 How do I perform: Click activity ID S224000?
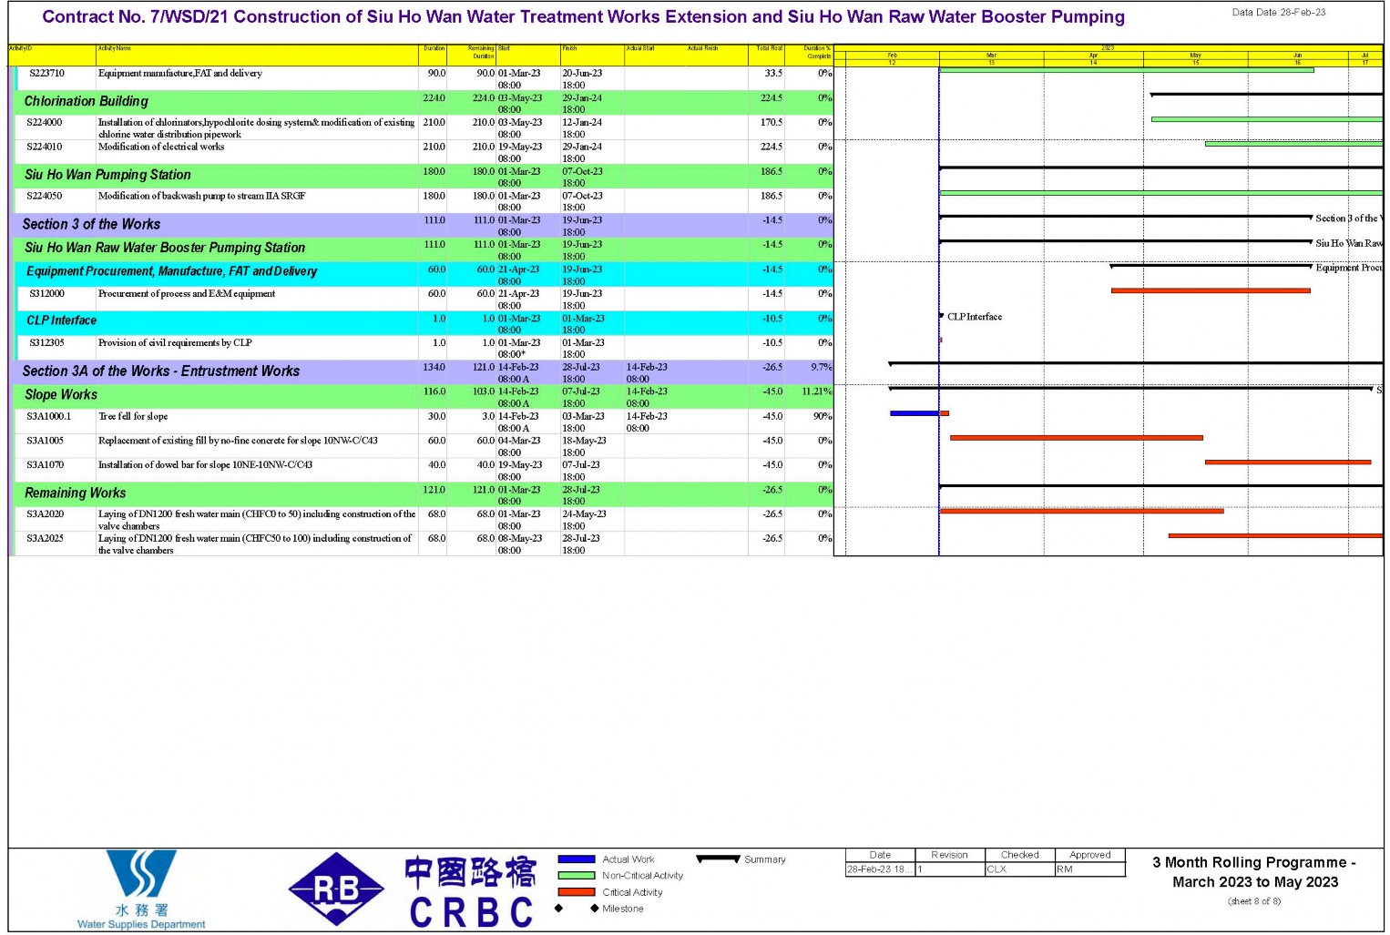(45, 122)
